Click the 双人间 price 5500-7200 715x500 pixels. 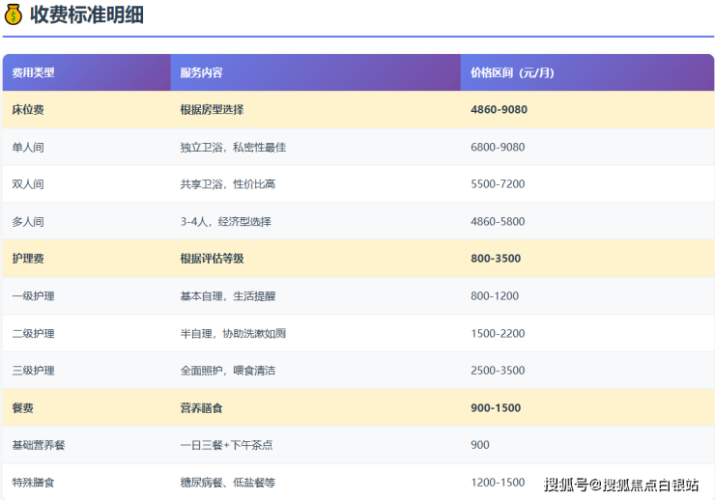[x=498, y=184]
